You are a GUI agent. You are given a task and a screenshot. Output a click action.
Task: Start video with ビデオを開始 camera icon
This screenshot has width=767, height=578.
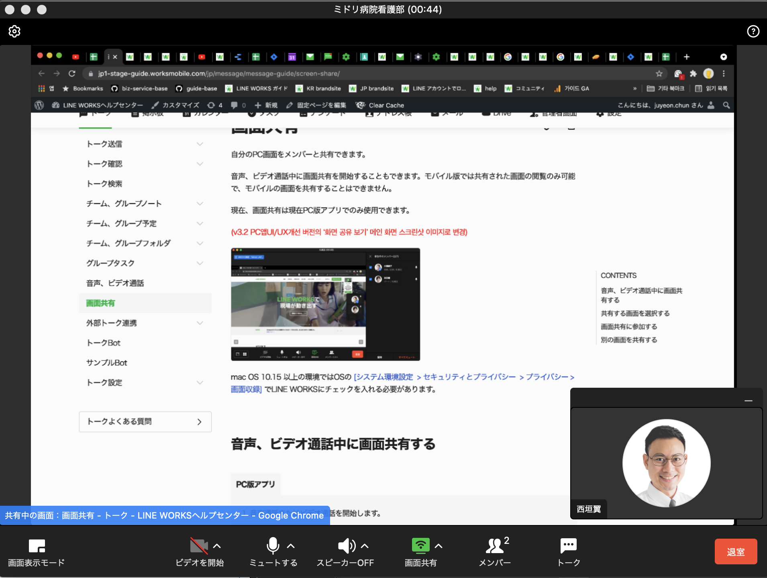(199, 546)
